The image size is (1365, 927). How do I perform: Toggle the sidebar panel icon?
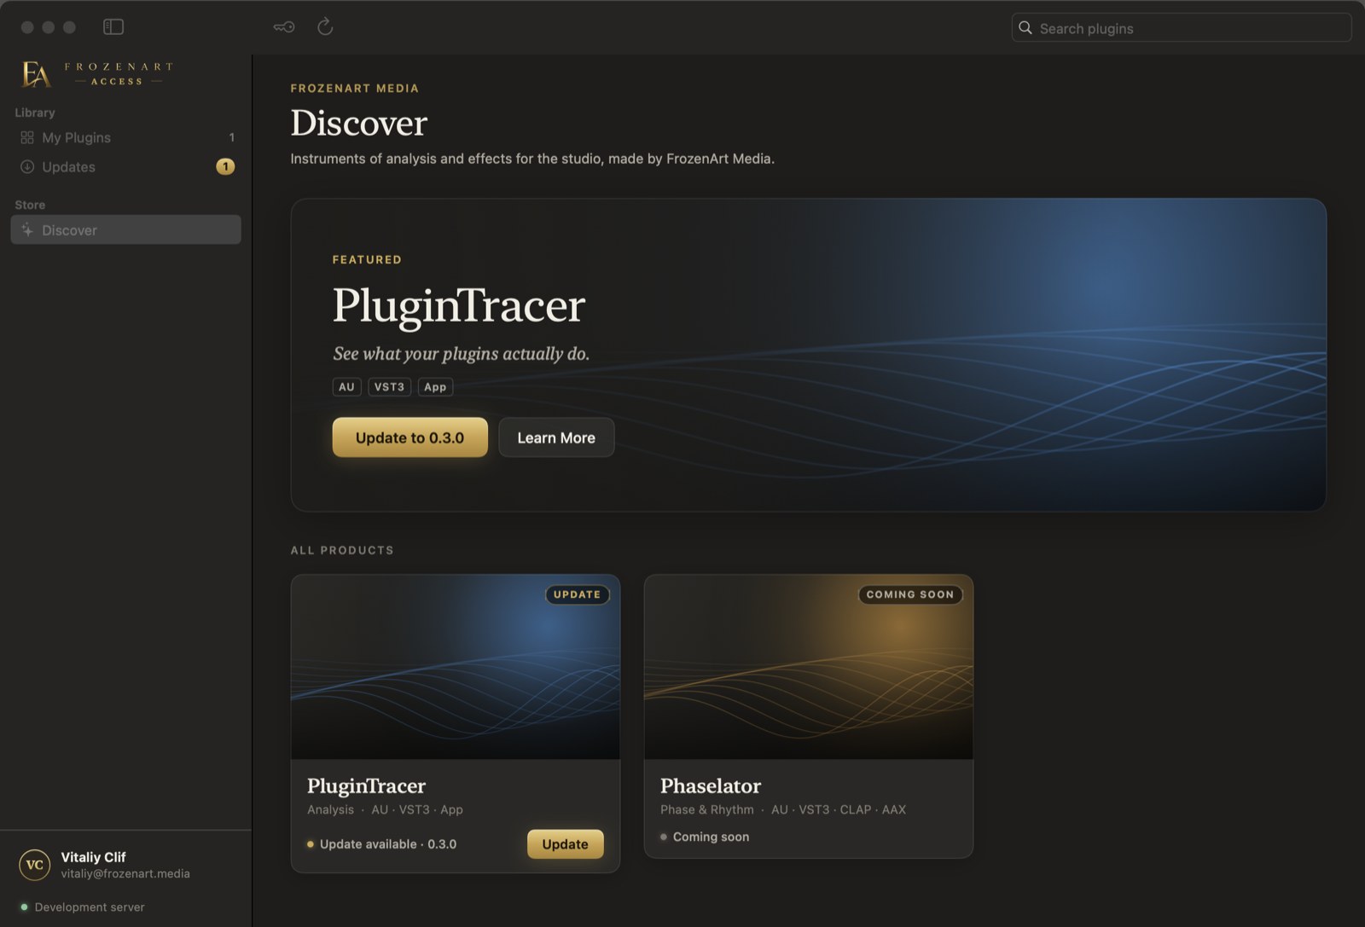click(113, 27)
